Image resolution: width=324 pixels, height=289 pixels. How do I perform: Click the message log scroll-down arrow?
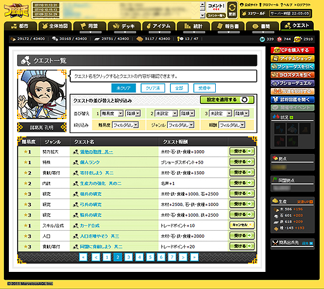coord(202,15)
